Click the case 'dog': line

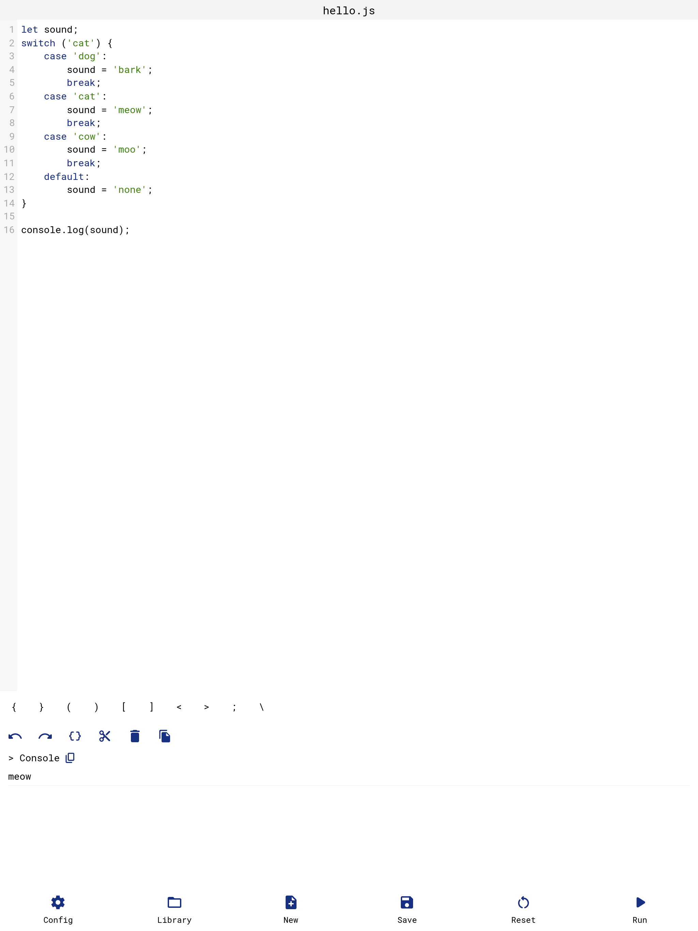tap(75, 56)
